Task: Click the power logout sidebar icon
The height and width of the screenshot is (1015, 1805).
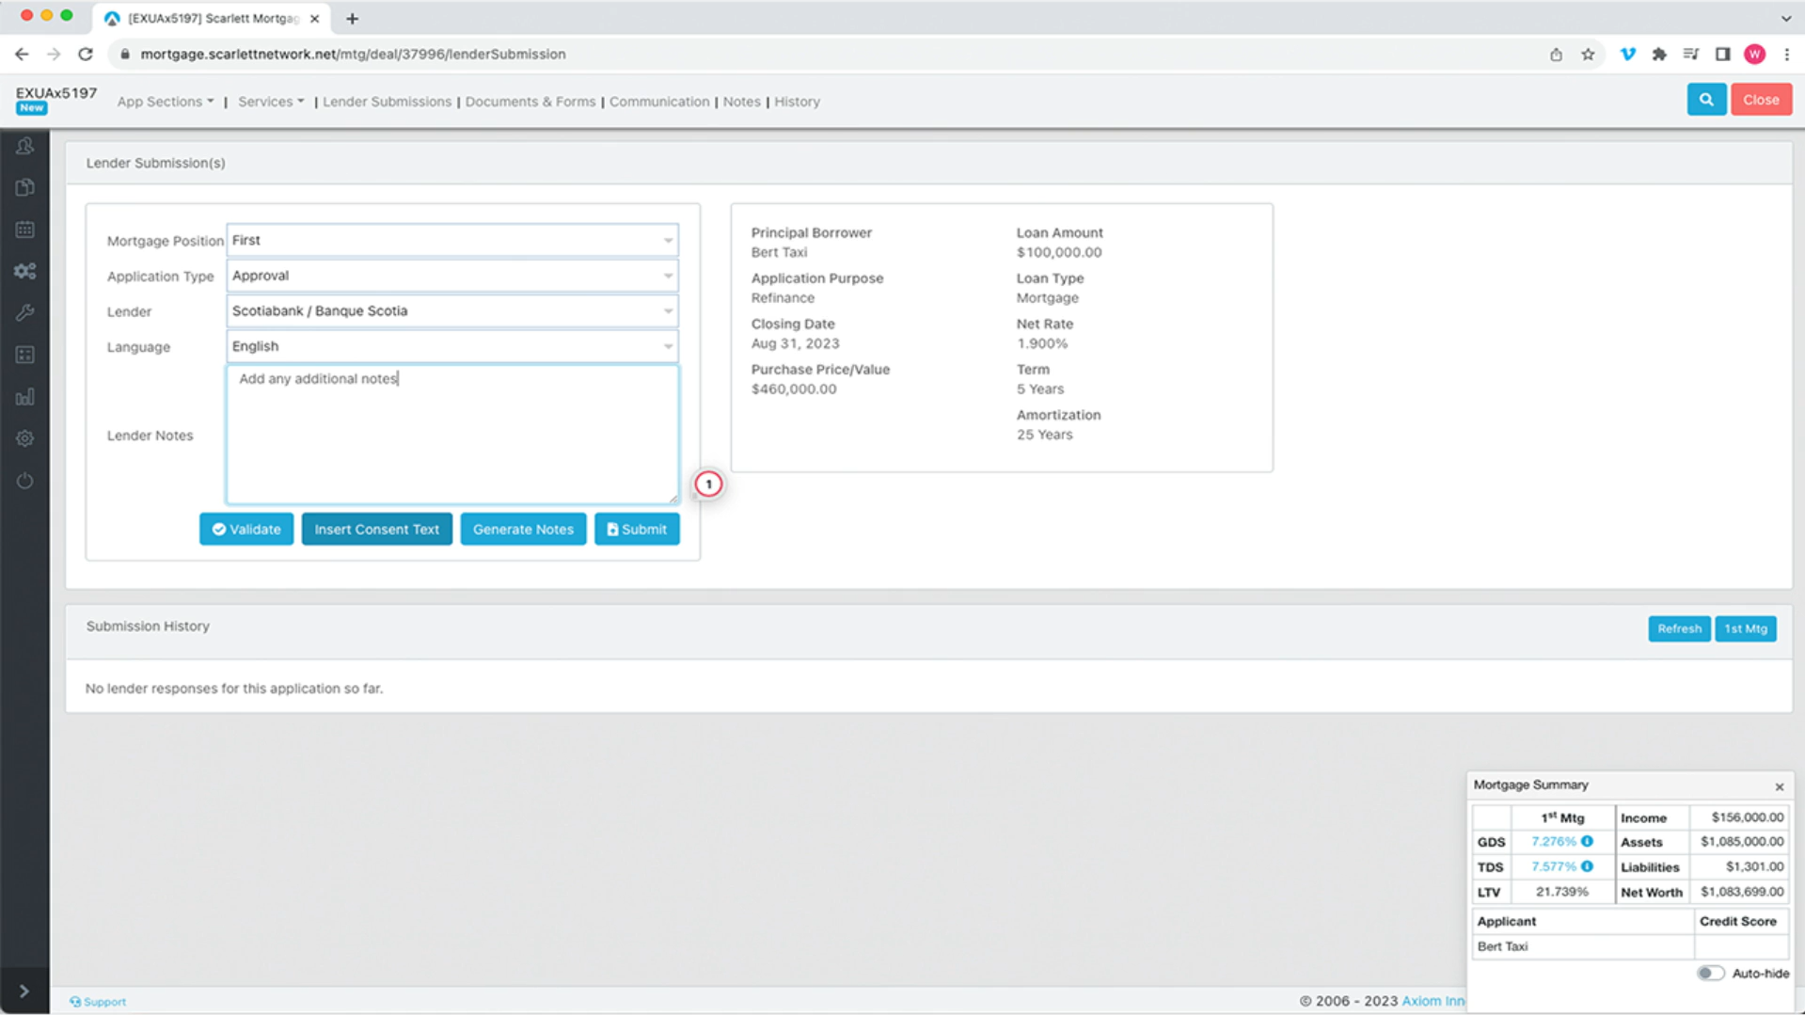Action: tap(25, 481)
